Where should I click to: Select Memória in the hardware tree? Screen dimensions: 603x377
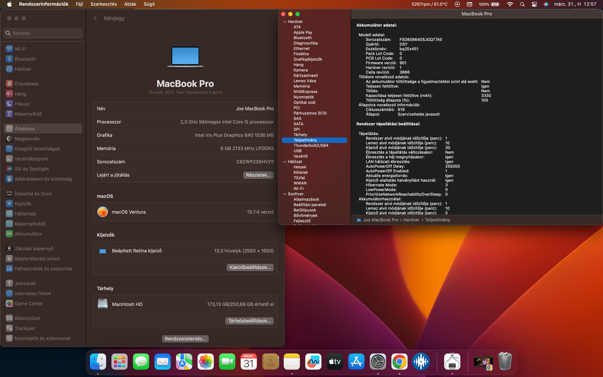[x=301, y=86]
